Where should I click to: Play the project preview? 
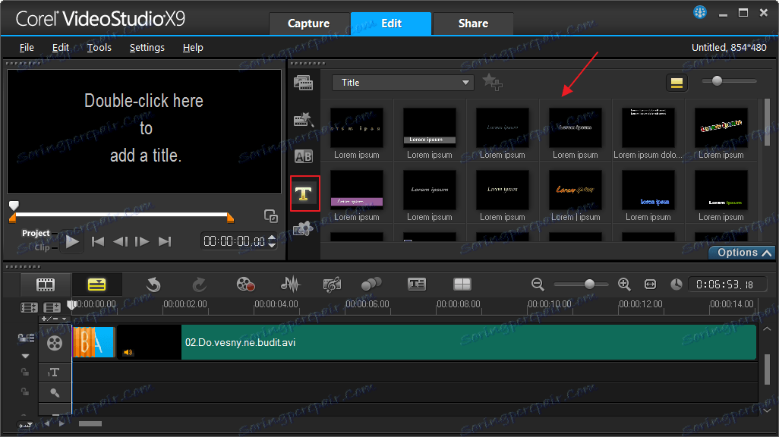tap(72, 241)
